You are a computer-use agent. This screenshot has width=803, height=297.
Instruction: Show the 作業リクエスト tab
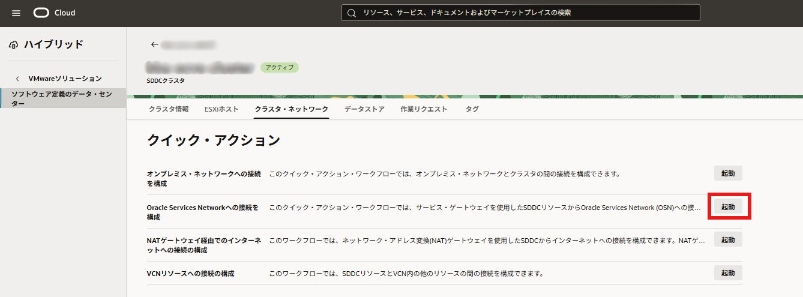[424, 109]
